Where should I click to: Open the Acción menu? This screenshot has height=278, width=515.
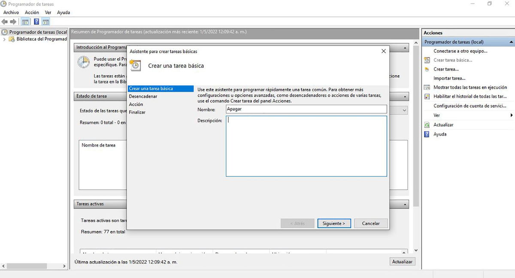pos(32,12)
